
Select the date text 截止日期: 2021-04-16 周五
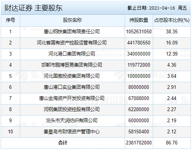click(157, 8)
